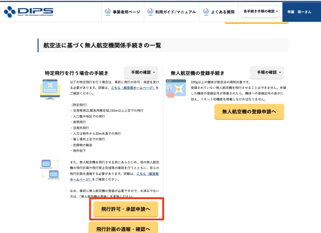Click the 航空法に基づく無人航空機関係手続きの一覧 heading
321x233 pixels.
click(x=102, y=45)
